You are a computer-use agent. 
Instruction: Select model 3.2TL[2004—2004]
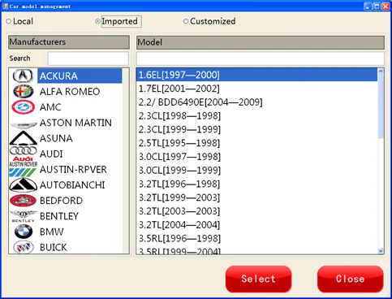tap(256, 225)
